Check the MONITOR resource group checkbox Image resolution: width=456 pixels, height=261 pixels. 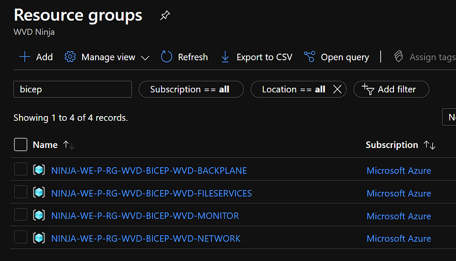coord(21,214)
